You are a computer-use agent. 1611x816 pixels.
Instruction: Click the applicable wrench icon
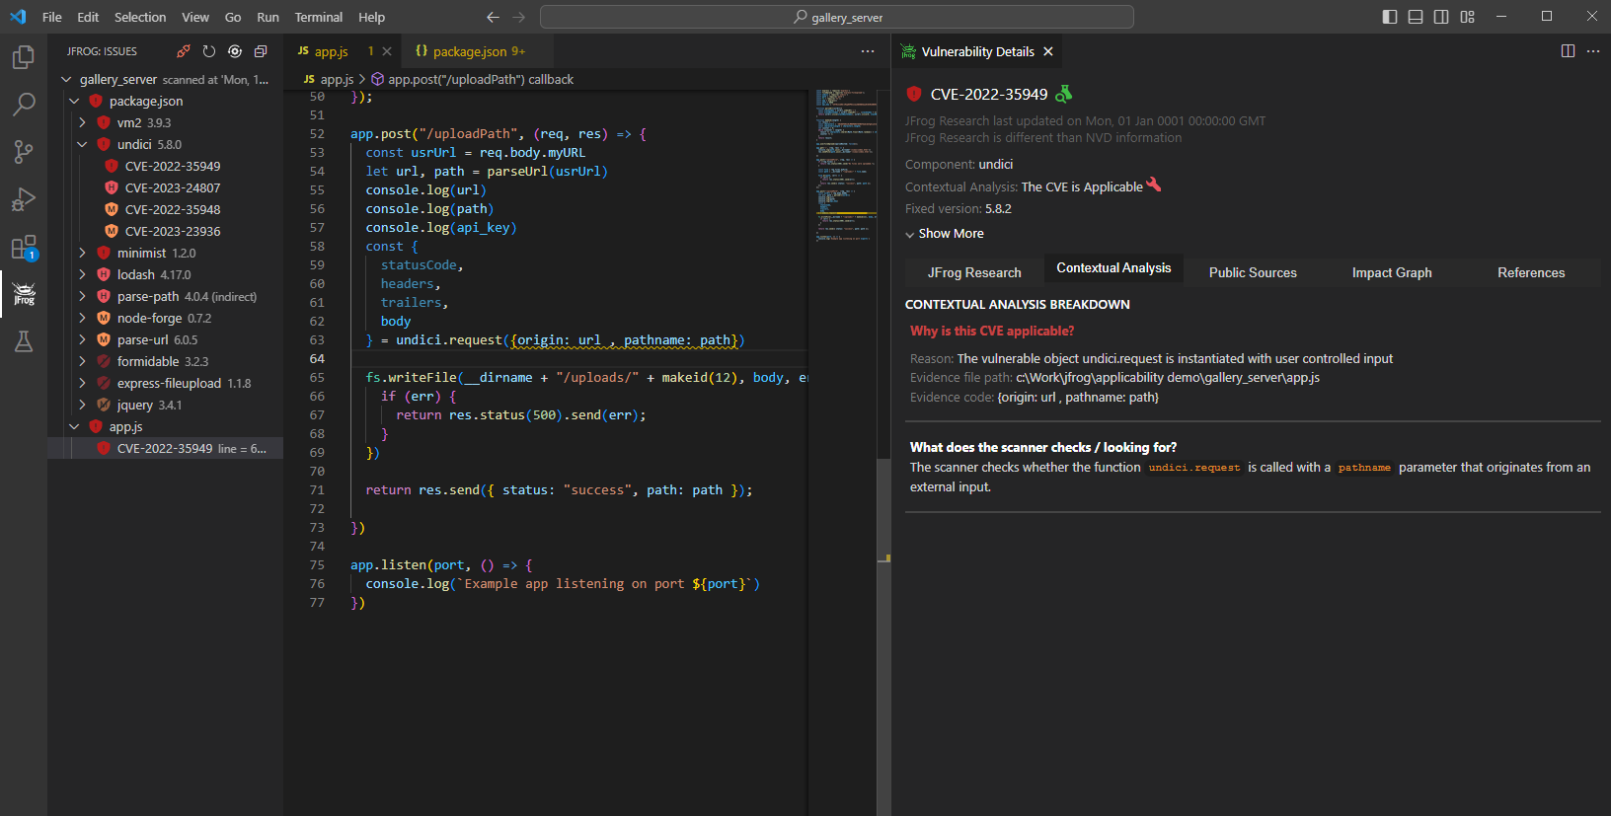coord(1154,185)
